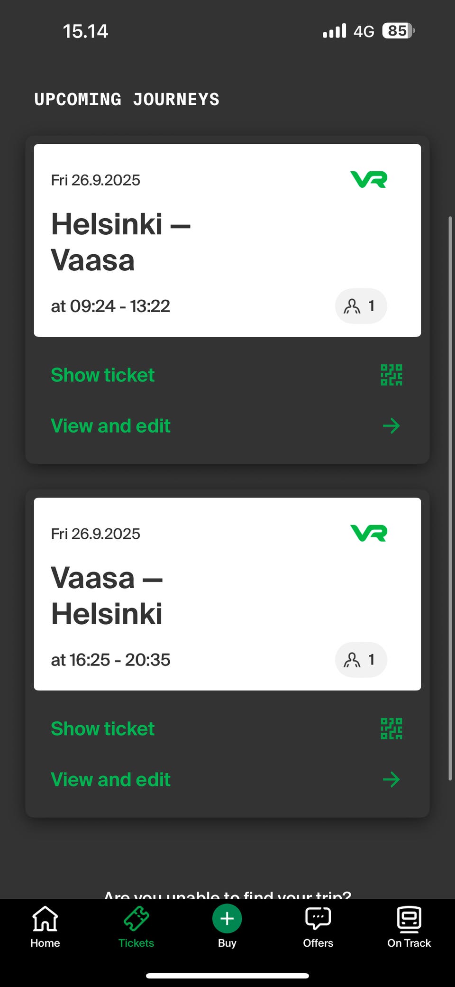The width and height of the screenshot is (455, 987).
Task: Show ticket for Helsinki–Vaasa journey
Action: coord(103,375)
